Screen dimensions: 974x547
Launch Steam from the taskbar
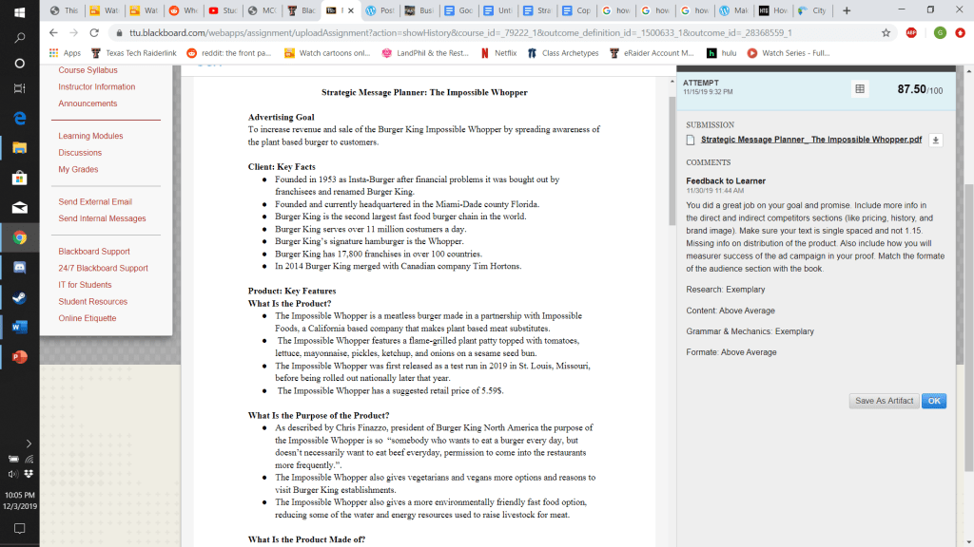pyautogui.click(x=19, y=297)
